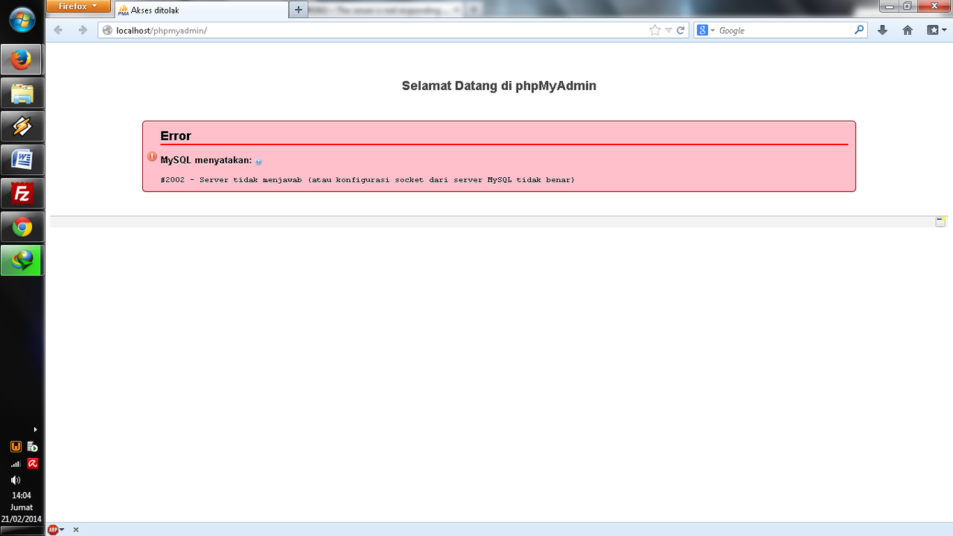The image size is (953, 536).
Task: Click the search magnifier icon
Action: [x=859, y=31]
